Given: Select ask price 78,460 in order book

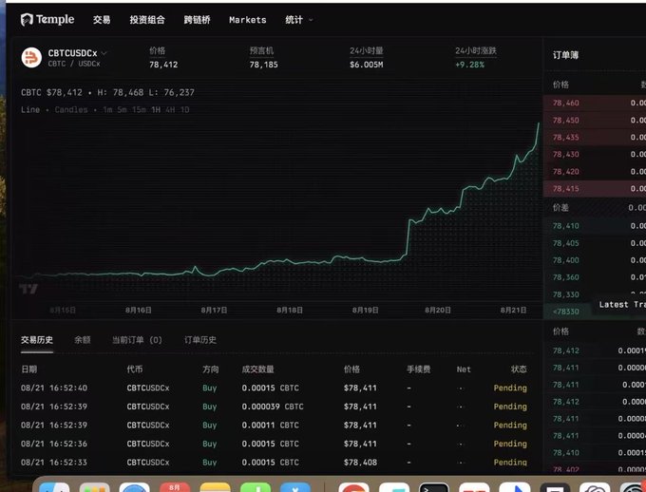Looking at the screenshot, I should pyautogui.click(x=565, y=103).
